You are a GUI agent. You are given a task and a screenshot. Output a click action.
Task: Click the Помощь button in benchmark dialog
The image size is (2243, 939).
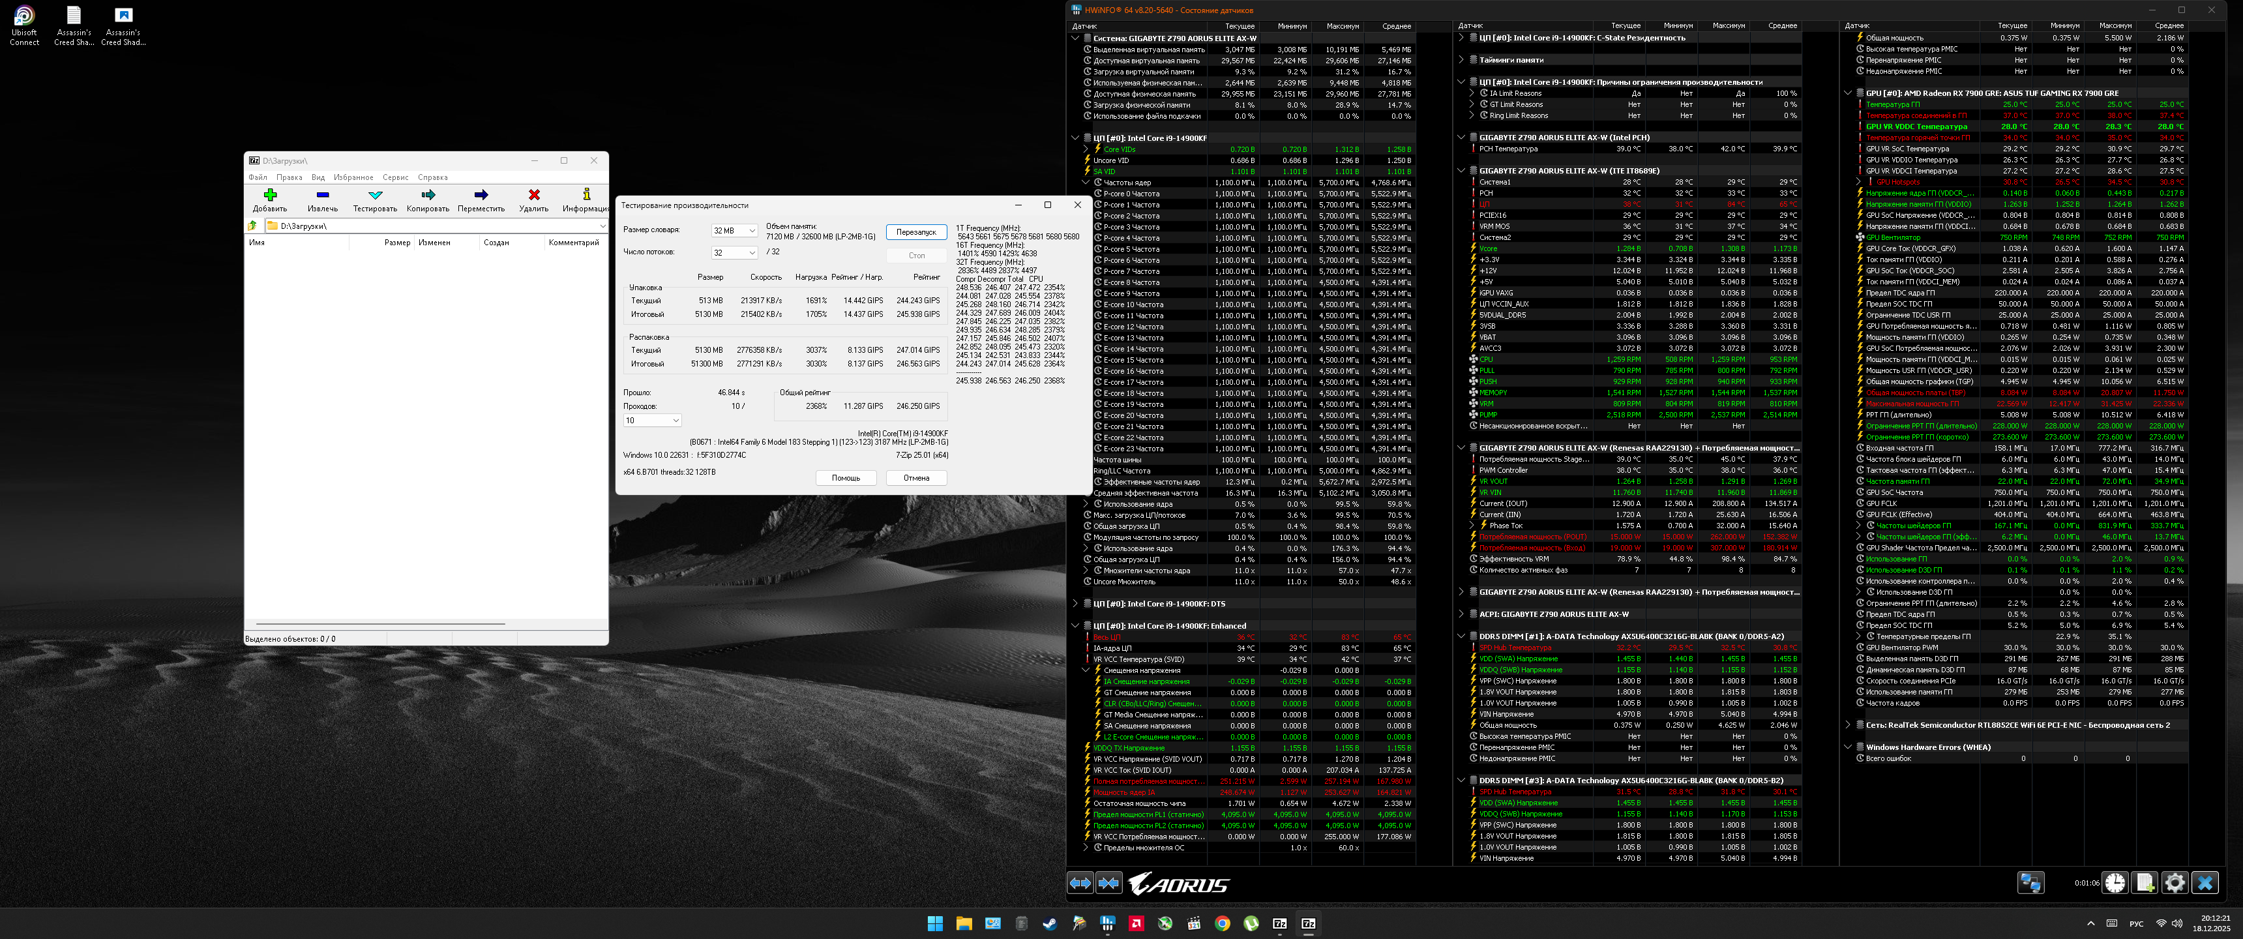tap(846, 477)
